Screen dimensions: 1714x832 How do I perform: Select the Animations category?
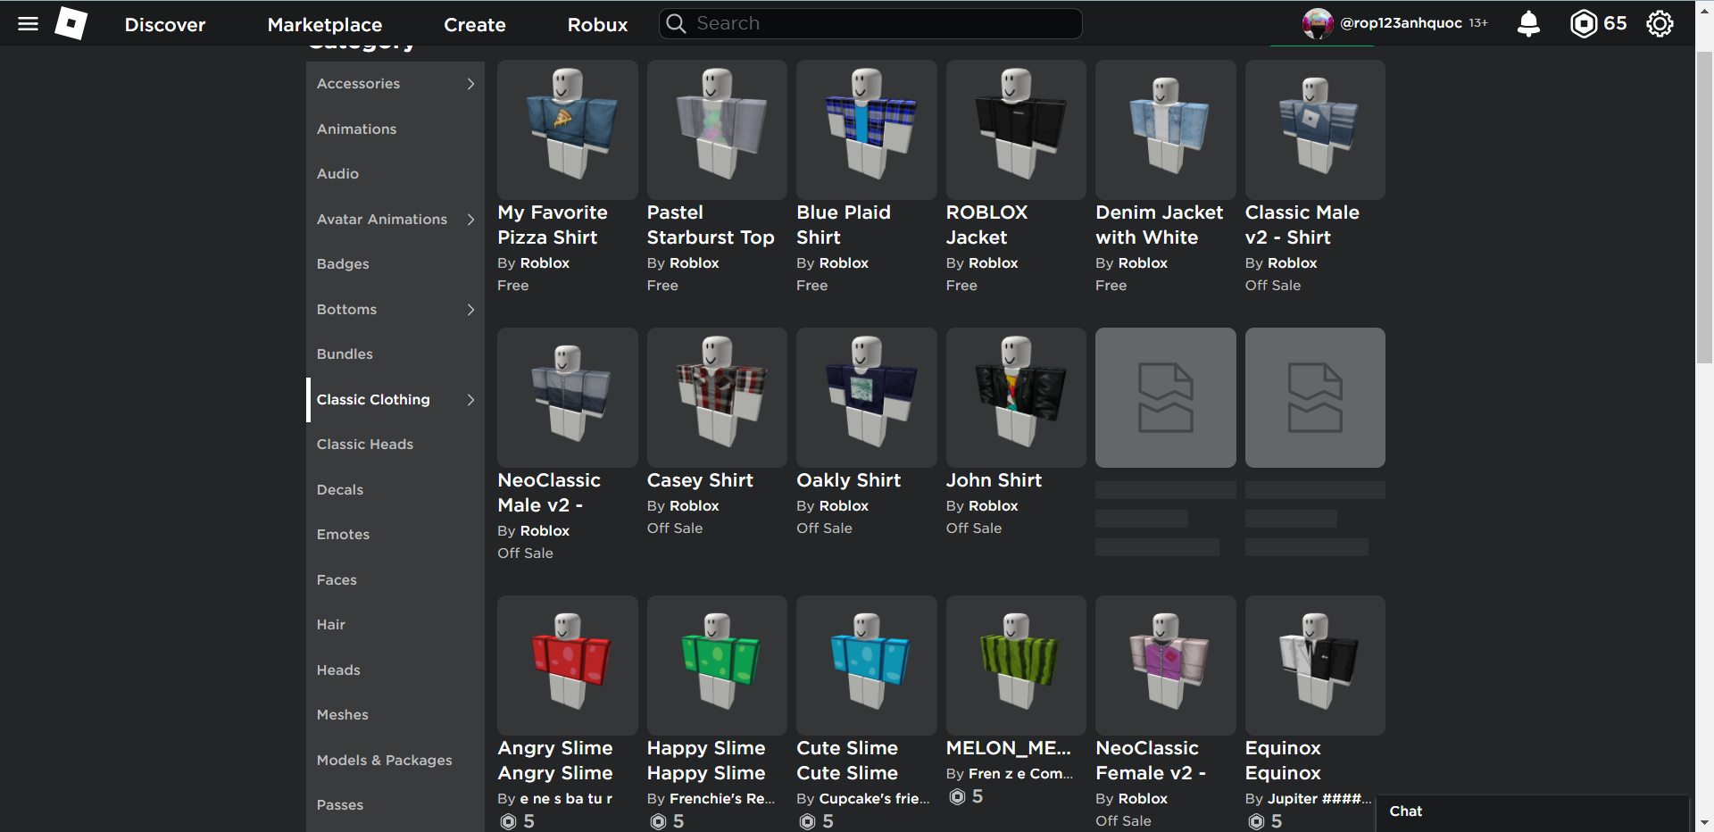click(x=356, y=129)
